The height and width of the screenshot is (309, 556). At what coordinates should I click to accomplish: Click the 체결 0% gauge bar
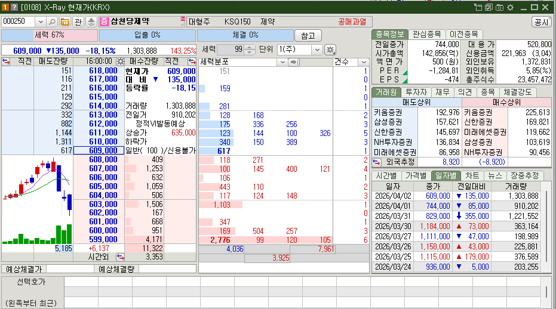(245, 35)
